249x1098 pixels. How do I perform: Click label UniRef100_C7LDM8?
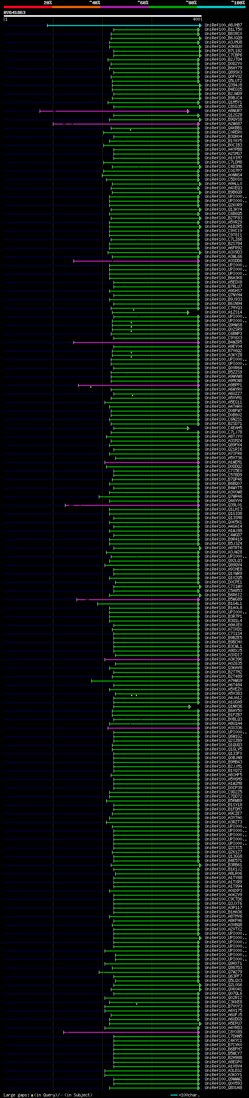(x=223, y=162)
